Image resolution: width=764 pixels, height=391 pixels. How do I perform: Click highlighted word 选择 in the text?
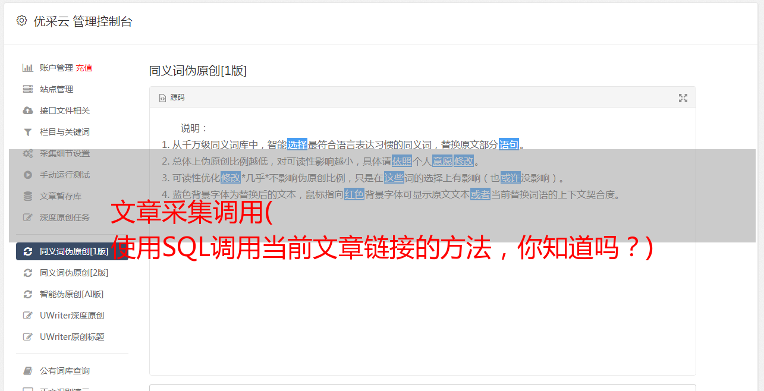(297, 144)
